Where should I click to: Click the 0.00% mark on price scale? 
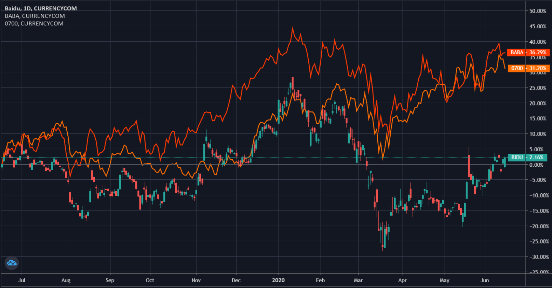click(536, 165)
